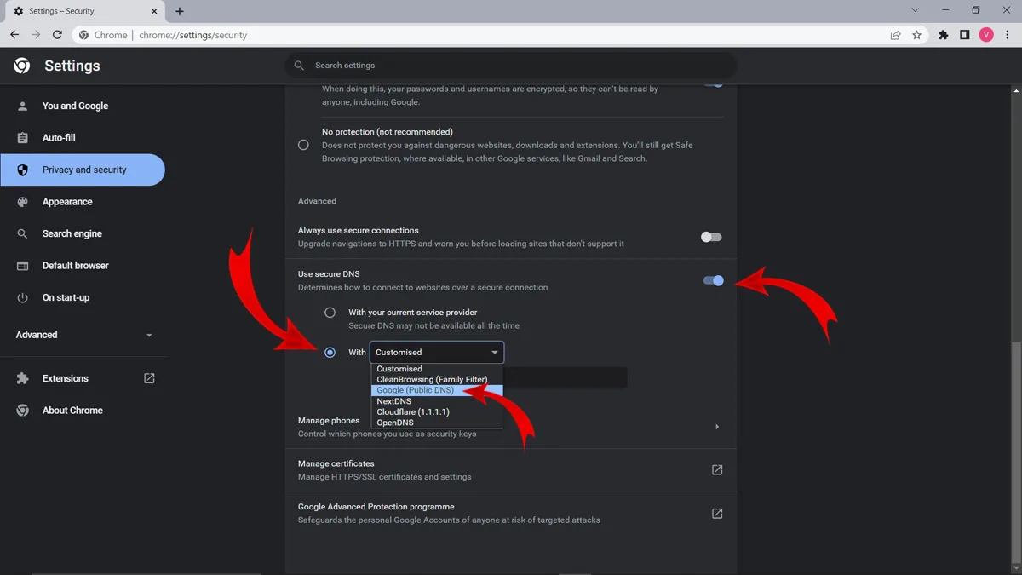This screenshot has height=575, width=1022.
Task: Click the custom DNS provider text field
Action: 566,377
